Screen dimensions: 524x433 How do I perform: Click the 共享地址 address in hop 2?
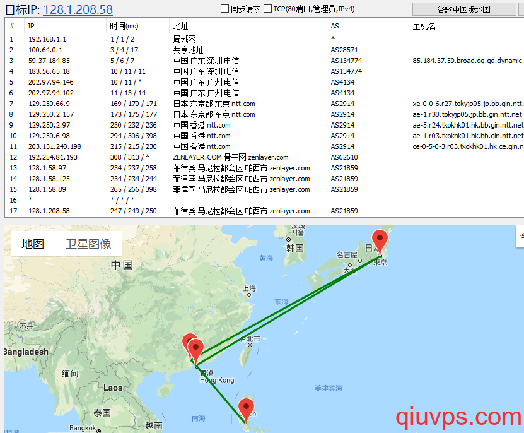(188, 50)
